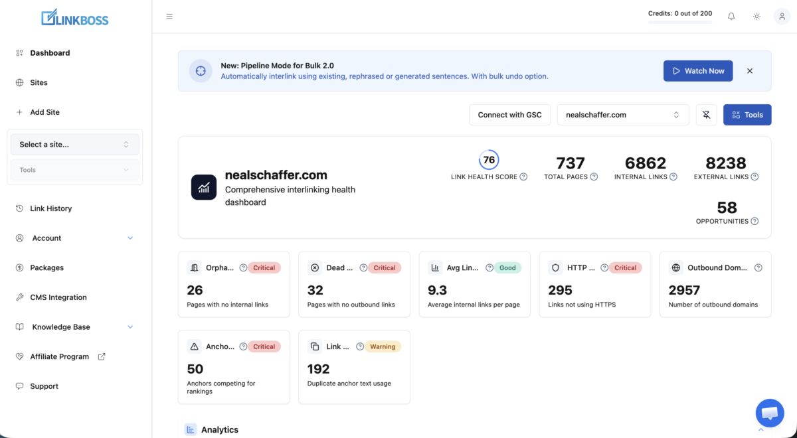
Task: Show Avg Links help icon
Action: point(489,268)
